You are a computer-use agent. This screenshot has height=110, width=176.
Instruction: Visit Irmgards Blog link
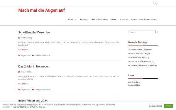tap(134, 85)
